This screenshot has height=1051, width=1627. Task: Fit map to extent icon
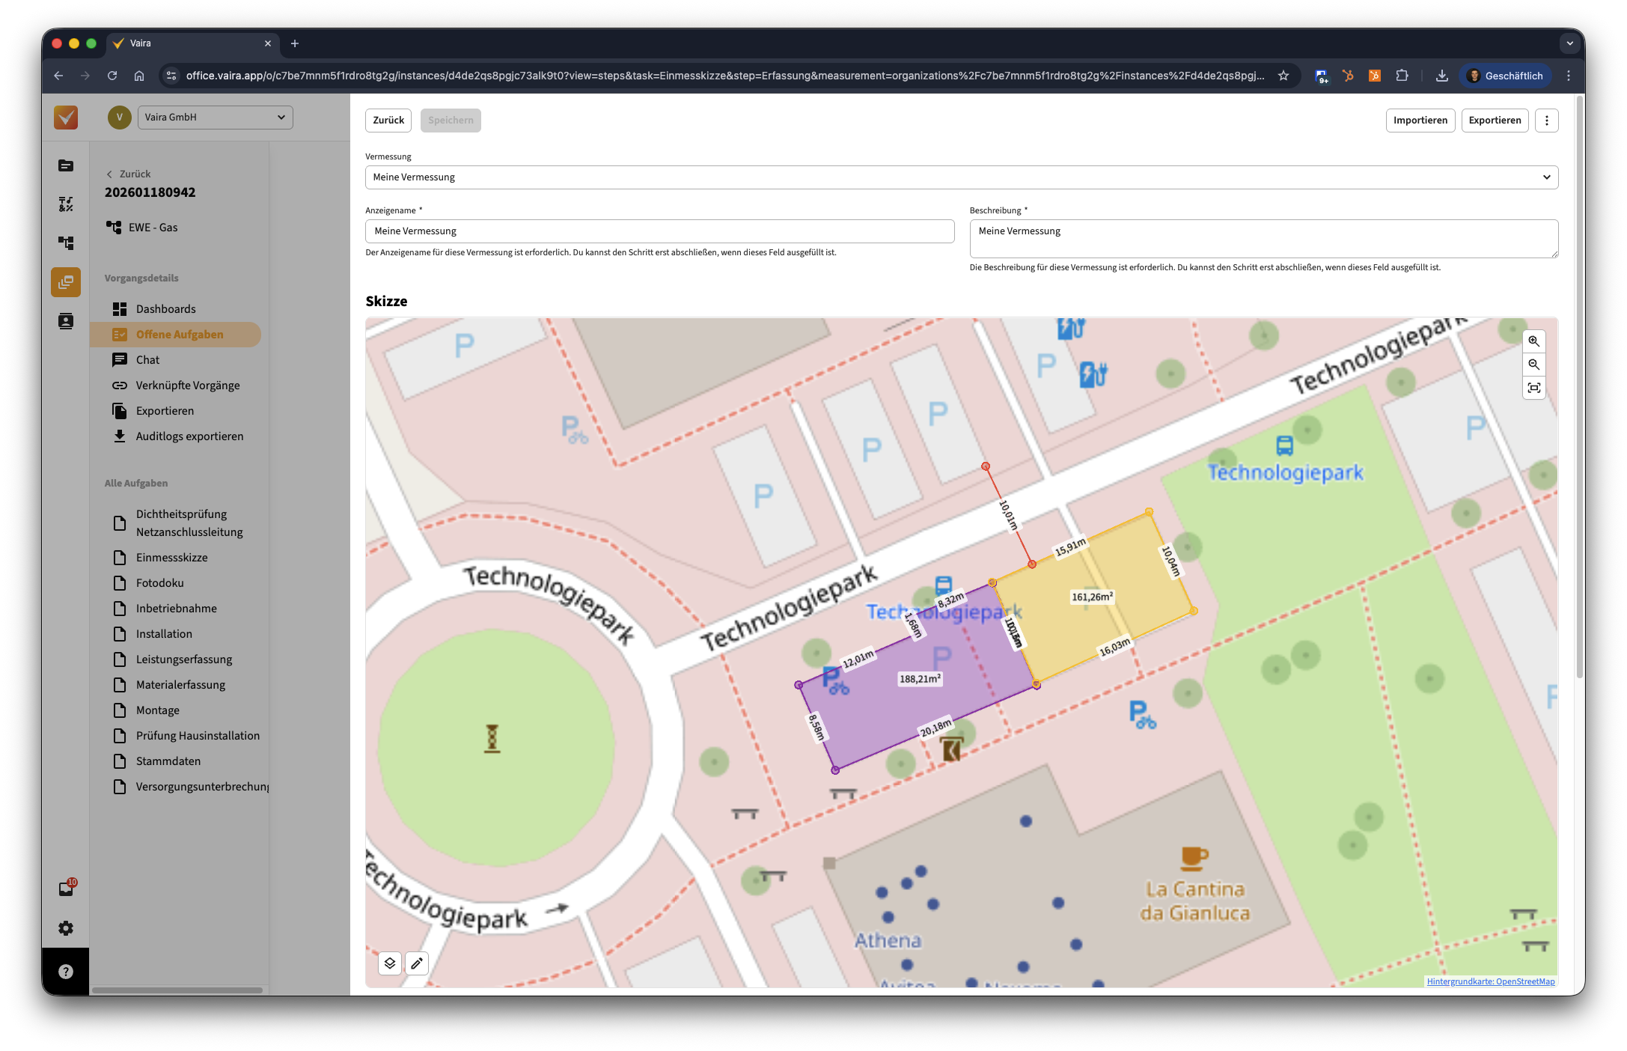point(1533,388)
